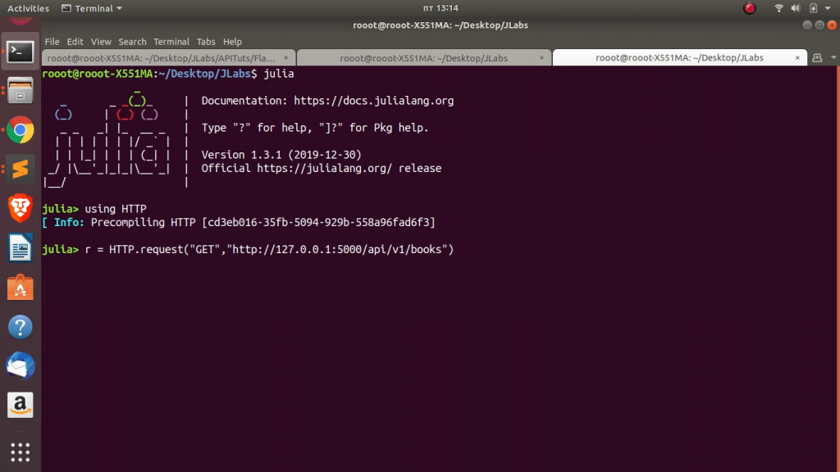This screenshot has height=472, width=840.
Task: Open Brave browser from the dock
Action: pos(21,208)
